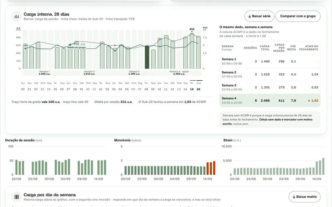332x207 pixels.
Task: Click the carga total value 1.395
Action: click(265, 87)
